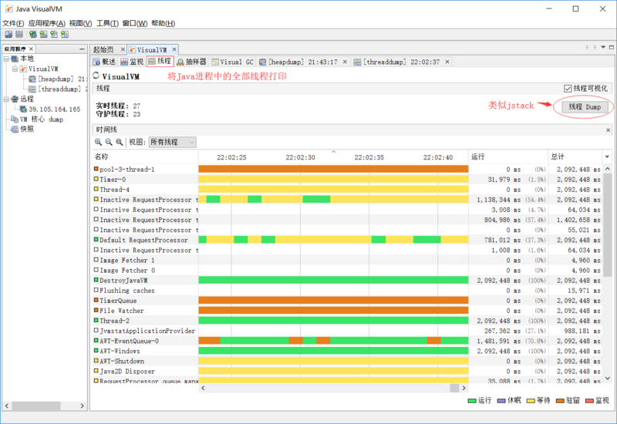Close the 起始页 tab
The height and width of the screenshot is (424, 617).
pos(123,49)
